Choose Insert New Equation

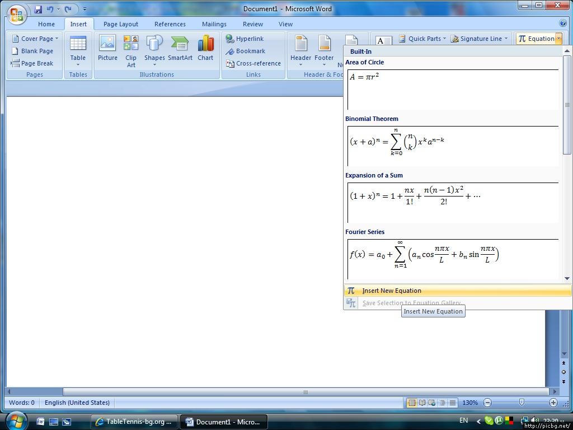pyautogui.click(x=458, y=291)
